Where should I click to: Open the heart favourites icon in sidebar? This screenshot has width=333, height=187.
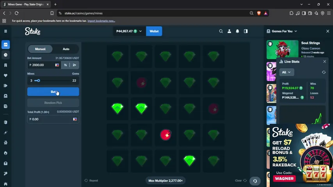pyautogui.click(x=6, y=76)
